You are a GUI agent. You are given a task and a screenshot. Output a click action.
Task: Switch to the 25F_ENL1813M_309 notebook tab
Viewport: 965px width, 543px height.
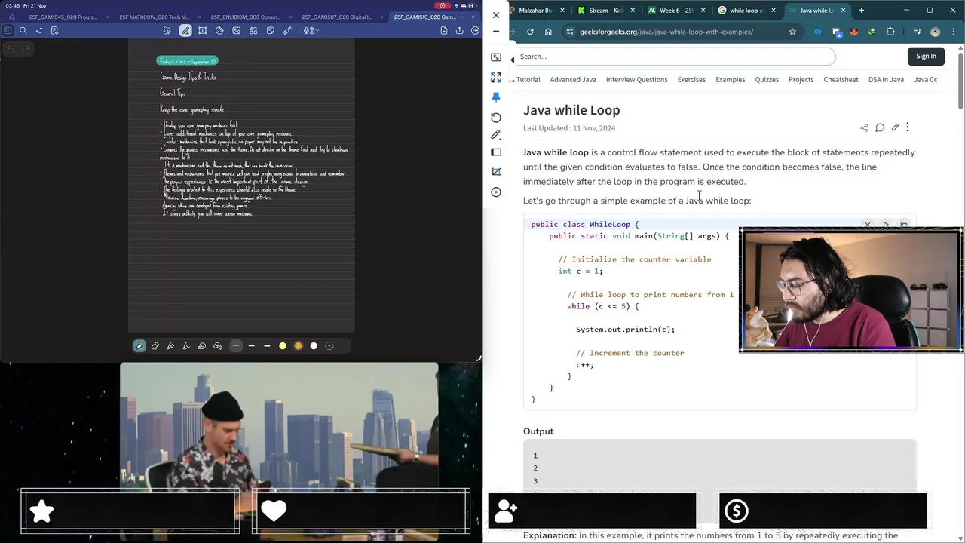pyautogui.click(x=245, y=17)
